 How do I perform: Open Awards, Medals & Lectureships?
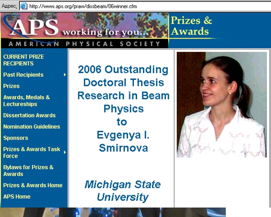27,101
